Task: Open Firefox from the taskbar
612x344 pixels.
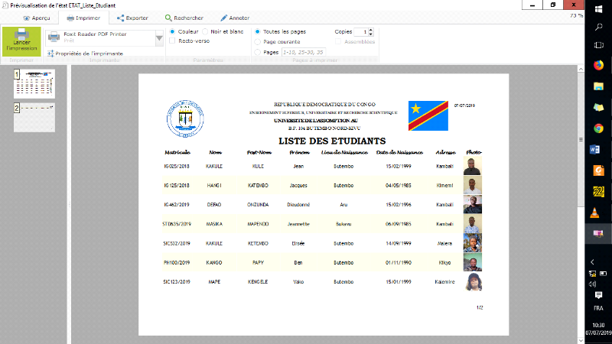Action: 598,66
